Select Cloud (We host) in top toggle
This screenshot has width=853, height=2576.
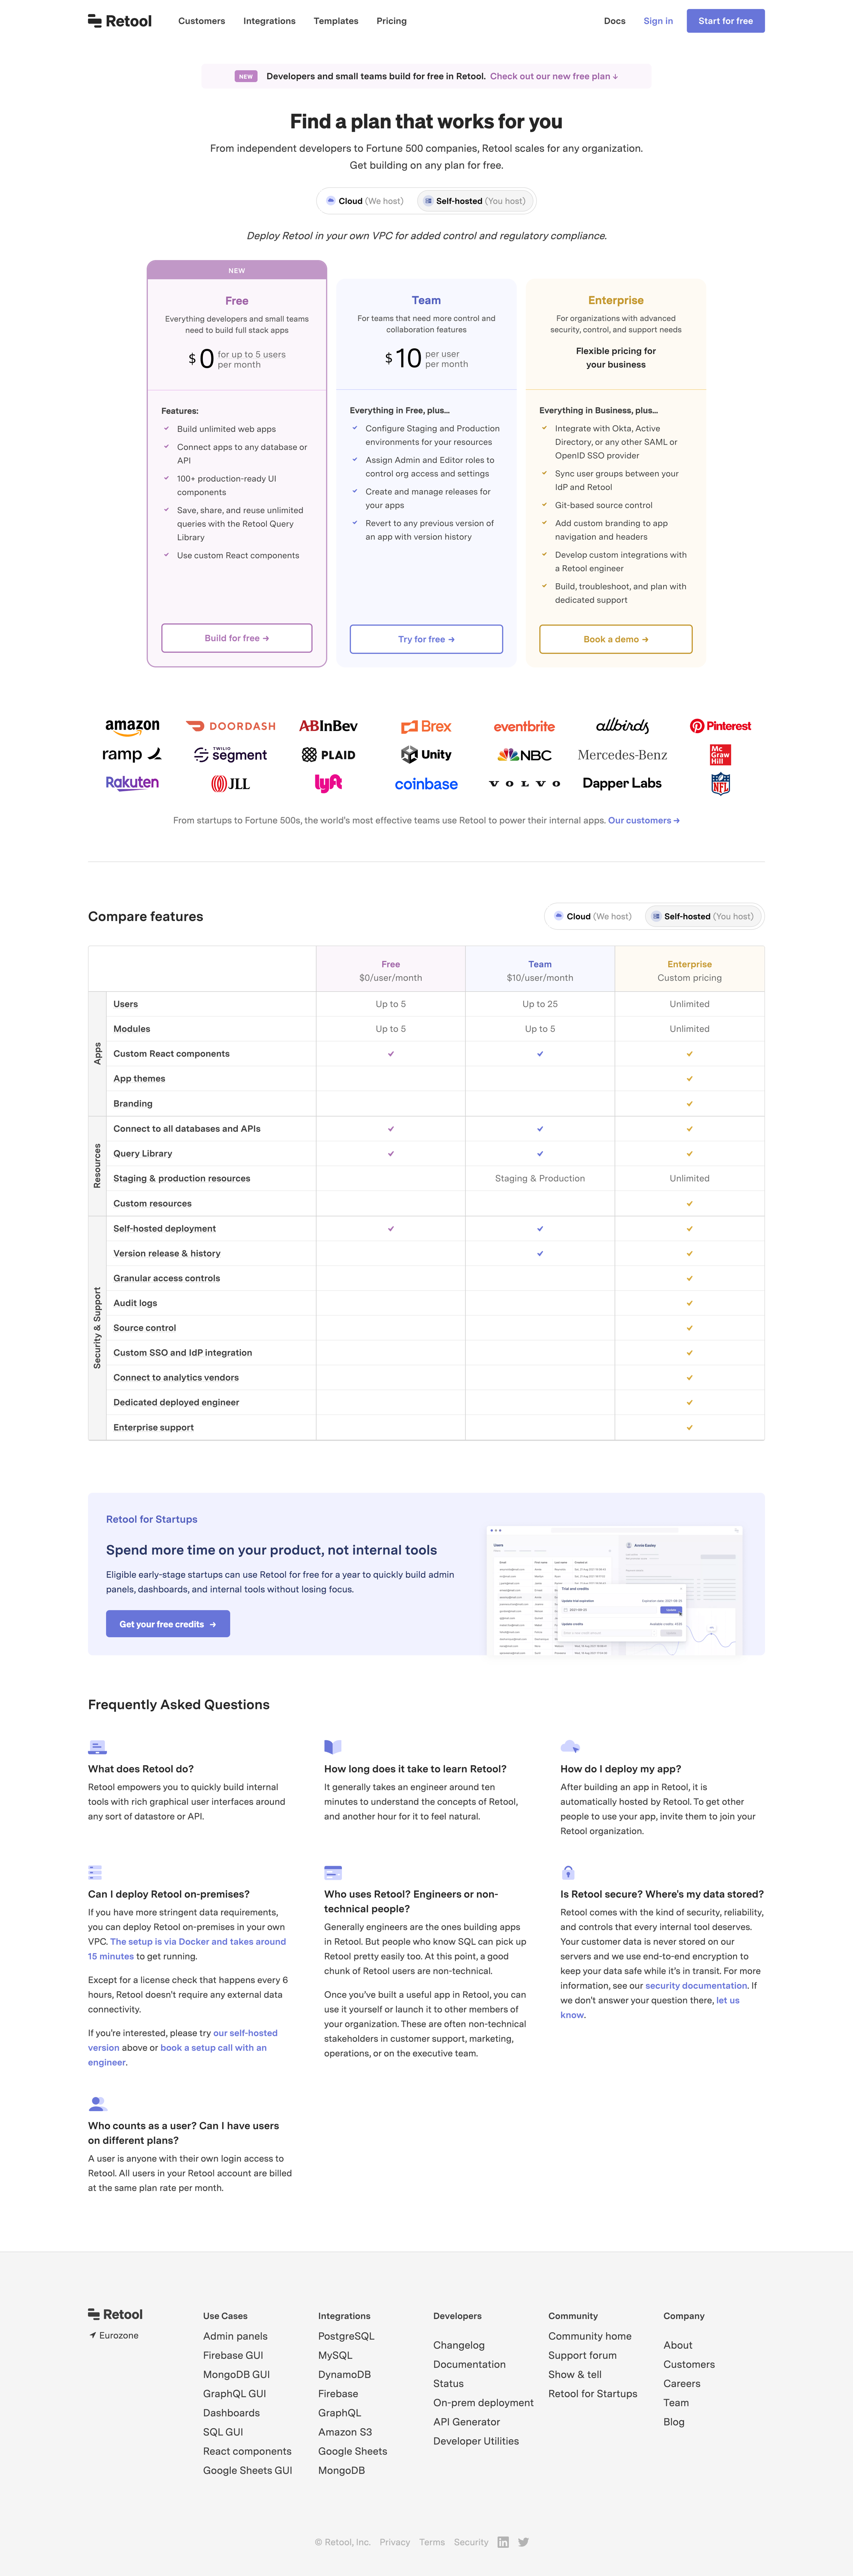pyautogui.click(x=365, y=201)
